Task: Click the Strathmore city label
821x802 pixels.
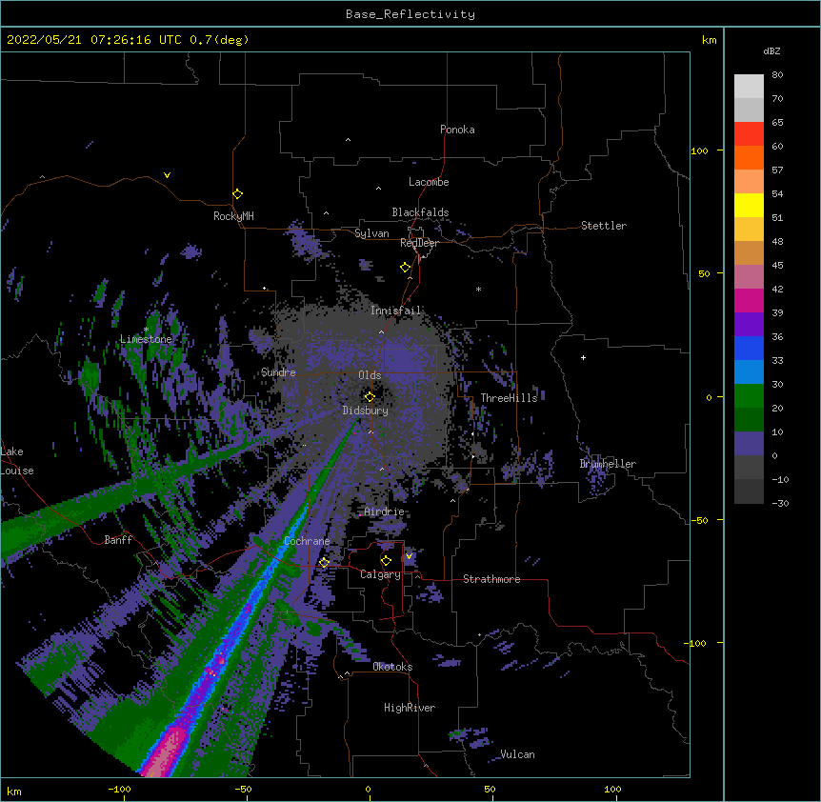Action: click(x=491, y=579)
